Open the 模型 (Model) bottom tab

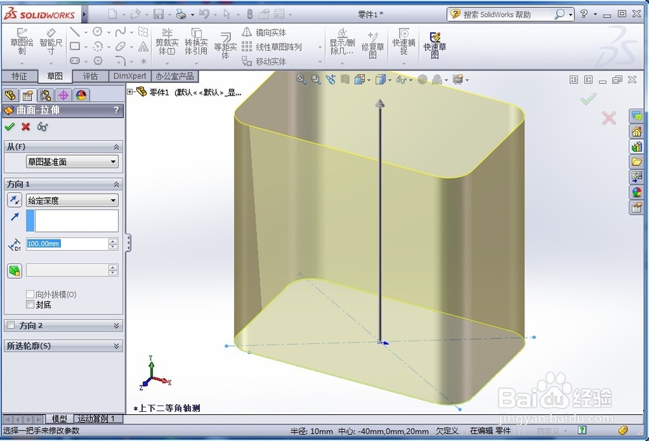coord(59,419)
